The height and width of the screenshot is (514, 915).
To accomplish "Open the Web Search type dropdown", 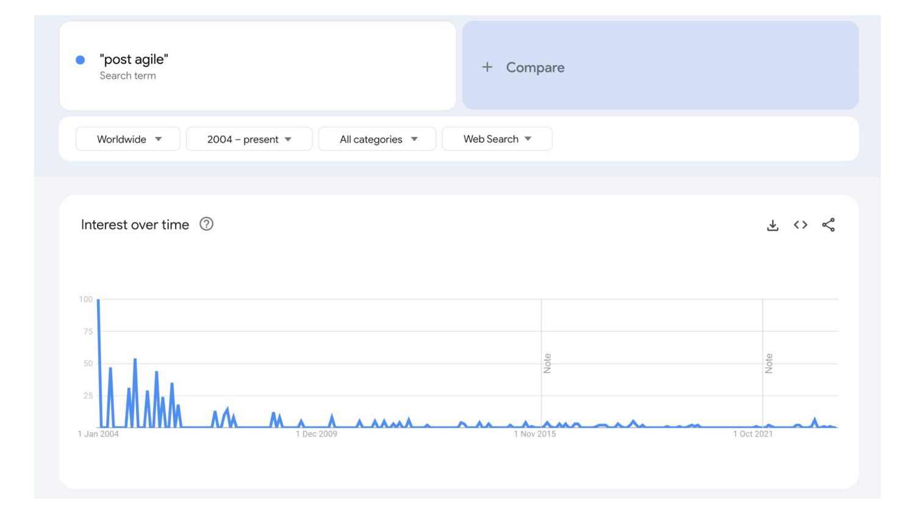I will [497, 139].
